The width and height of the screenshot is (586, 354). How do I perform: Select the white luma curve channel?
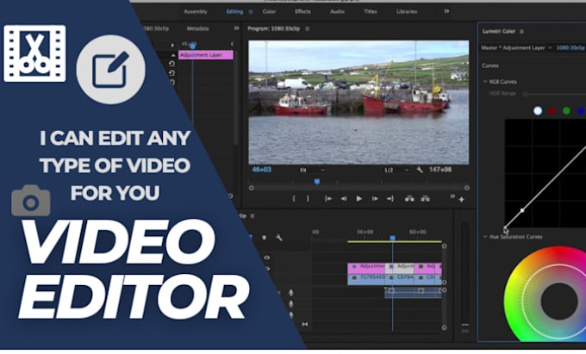tap(538, 111)
